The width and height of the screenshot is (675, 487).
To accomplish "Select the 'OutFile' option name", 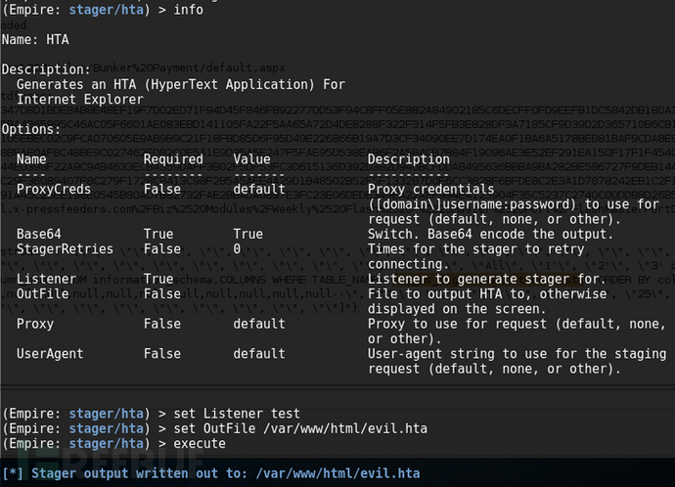I will [x=43, y=293].
